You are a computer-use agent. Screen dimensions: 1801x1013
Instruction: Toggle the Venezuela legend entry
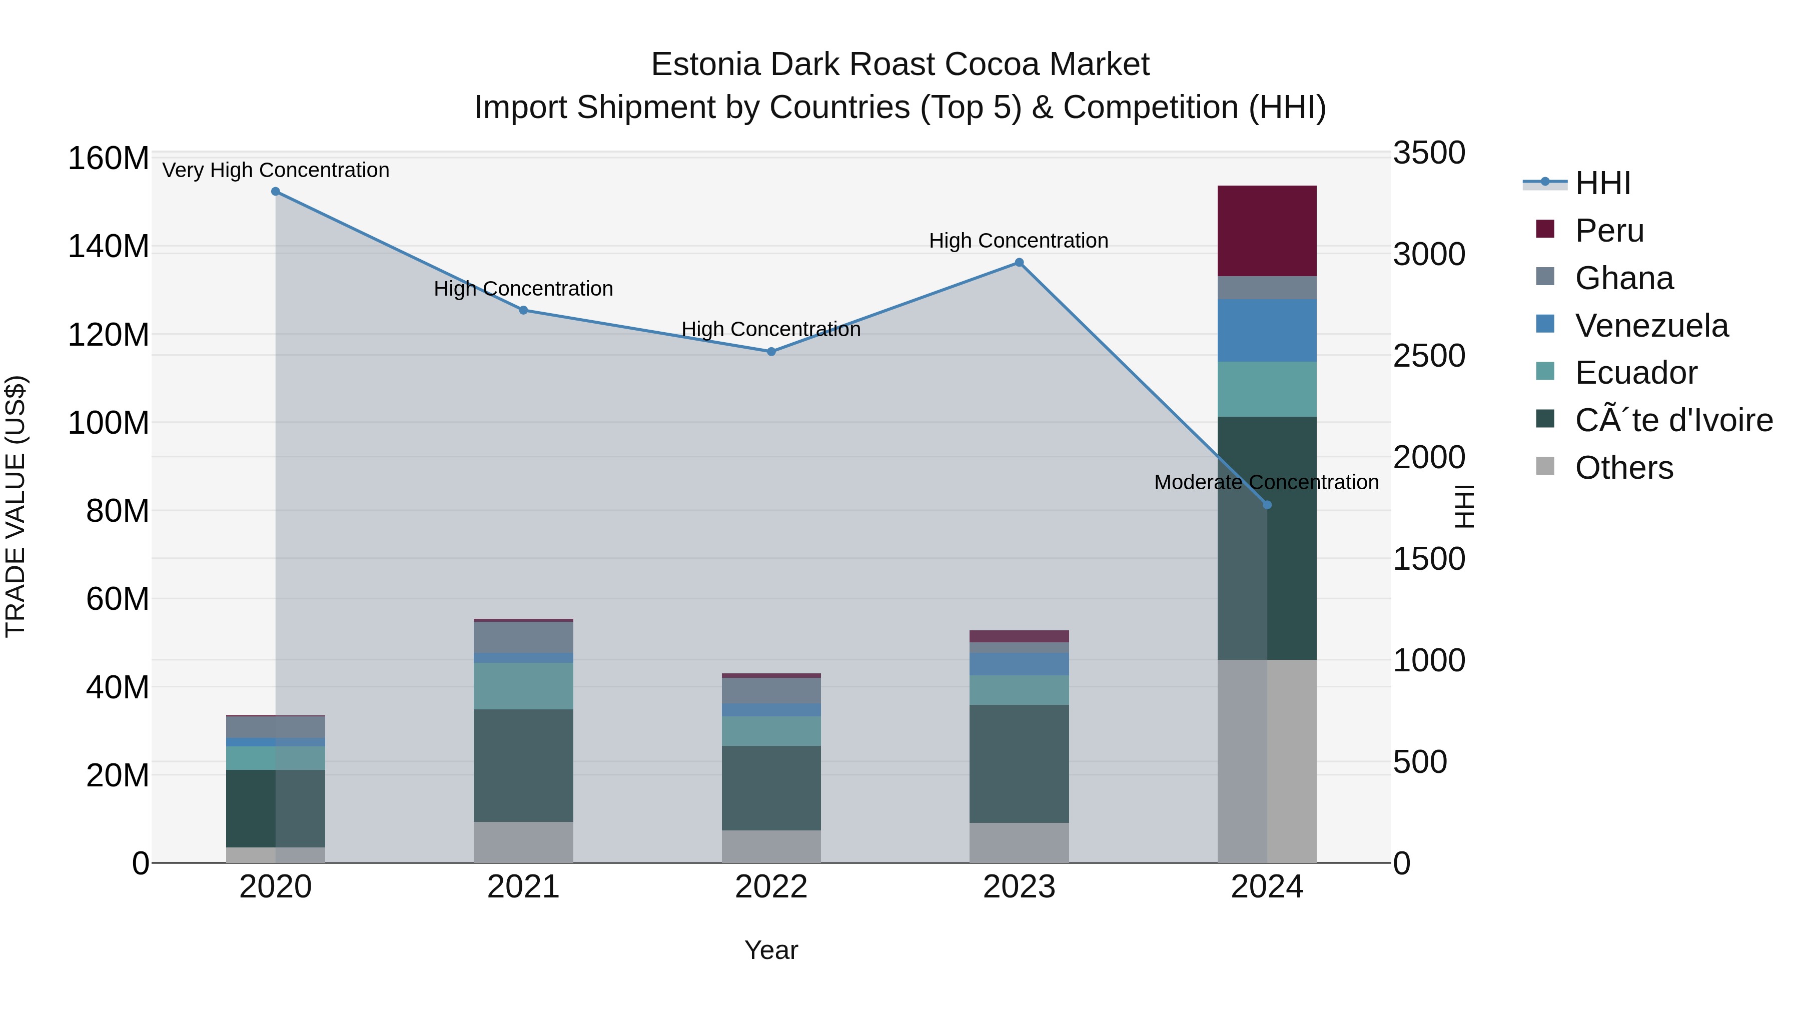pos(1632,325)
